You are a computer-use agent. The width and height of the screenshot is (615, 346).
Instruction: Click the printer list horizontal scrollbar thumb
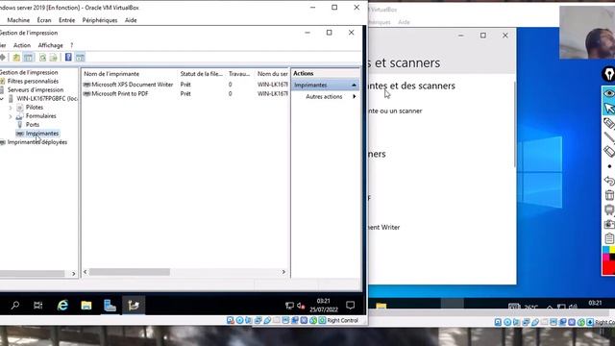coord(130,272)
